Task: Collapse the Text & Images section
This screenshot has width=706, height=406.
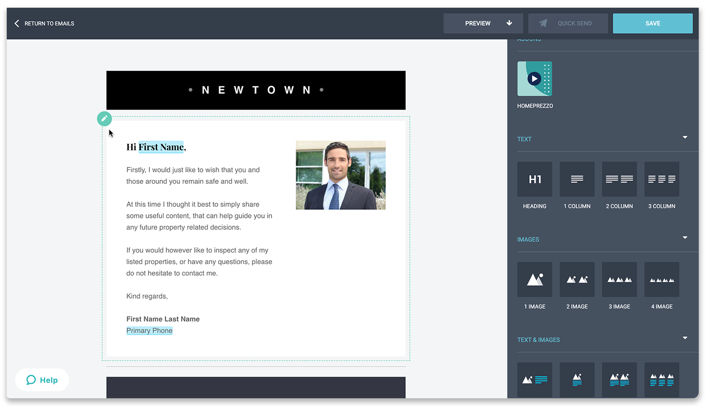Action: tap(685, 338)
